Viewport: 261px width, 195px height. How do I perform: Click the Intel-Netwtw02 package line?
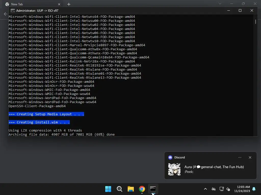tap(72, 25)
